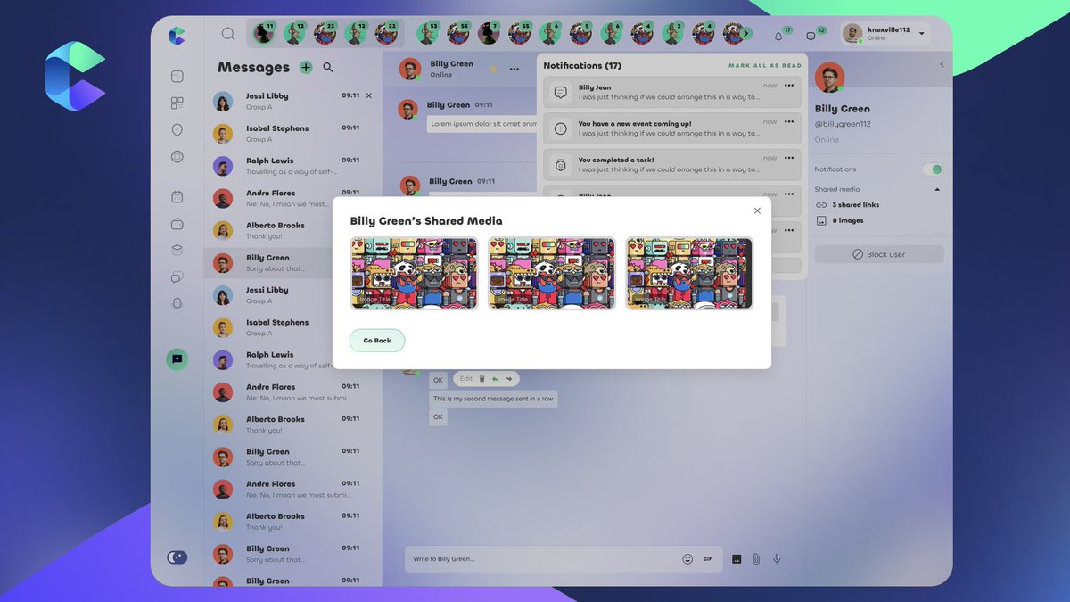Click the "Notifications (17)" heading

click(582, 66)
